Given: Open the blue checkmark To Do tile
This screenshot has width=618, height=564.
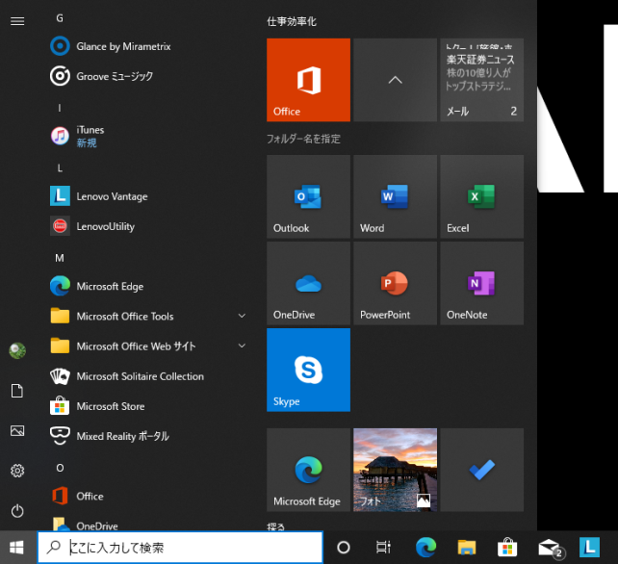Looking at the screenshot, I should (481, 470).
